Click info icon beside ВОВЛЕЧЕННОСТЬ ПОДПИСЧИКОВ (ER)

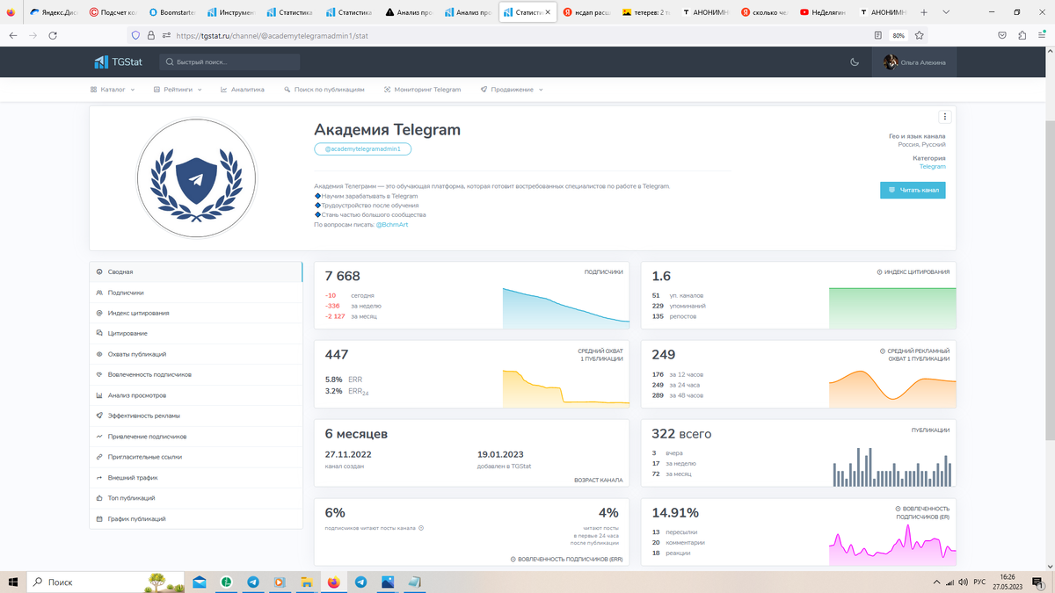point(898,509)
